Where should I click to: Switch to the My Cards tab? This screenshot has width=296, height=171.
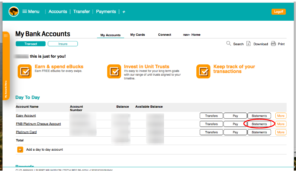pos(137,35)
